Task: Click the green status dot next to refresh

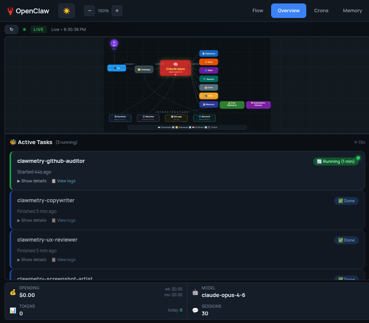Action: pyautogui.click(x=24, y=29)
